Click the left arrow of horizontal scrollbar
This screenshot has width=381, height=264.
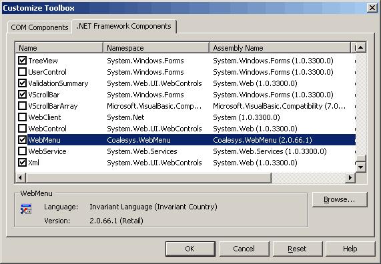[21, 178]
